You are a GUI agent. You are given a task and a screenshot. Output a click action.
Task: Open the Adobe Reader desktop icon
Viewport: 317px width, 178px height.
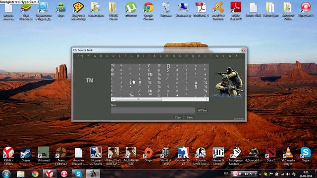(x=236, y=11)
